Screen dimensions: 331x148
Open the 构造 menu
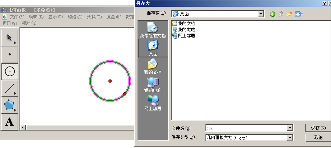tap(75, 17)
